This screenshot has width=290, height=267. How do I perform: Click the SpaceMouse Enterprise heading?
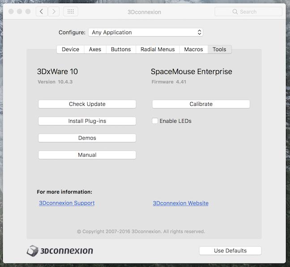(192, 72)
